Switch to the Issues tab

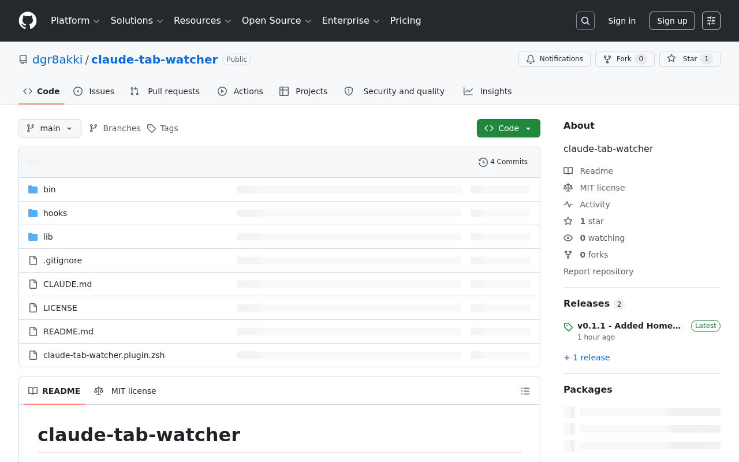[94, 91]
